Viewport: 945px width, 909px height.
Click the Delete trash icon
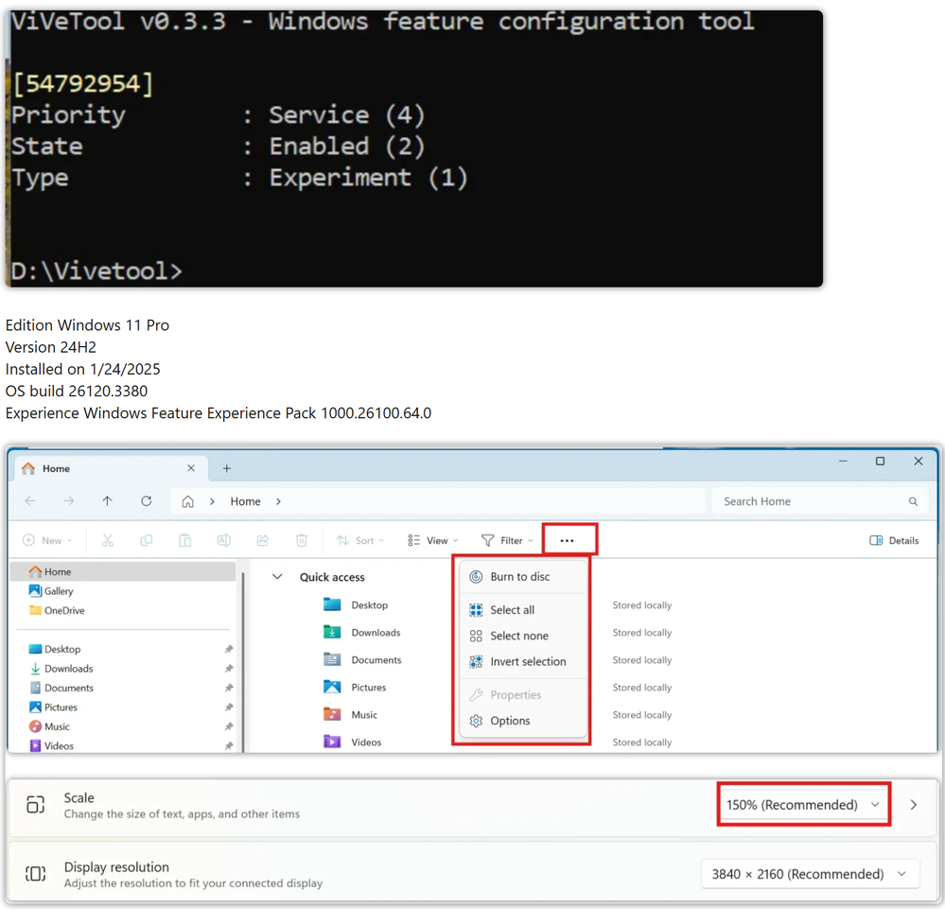click(x=302, y=541)
